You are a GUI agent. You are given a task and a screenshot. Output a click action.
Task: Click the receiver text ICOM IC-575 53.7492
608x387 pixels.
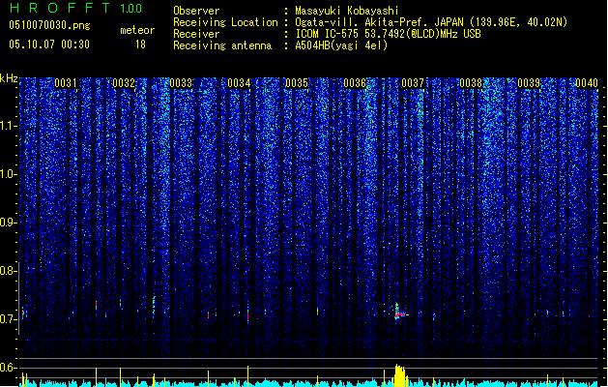click(388, 34)
